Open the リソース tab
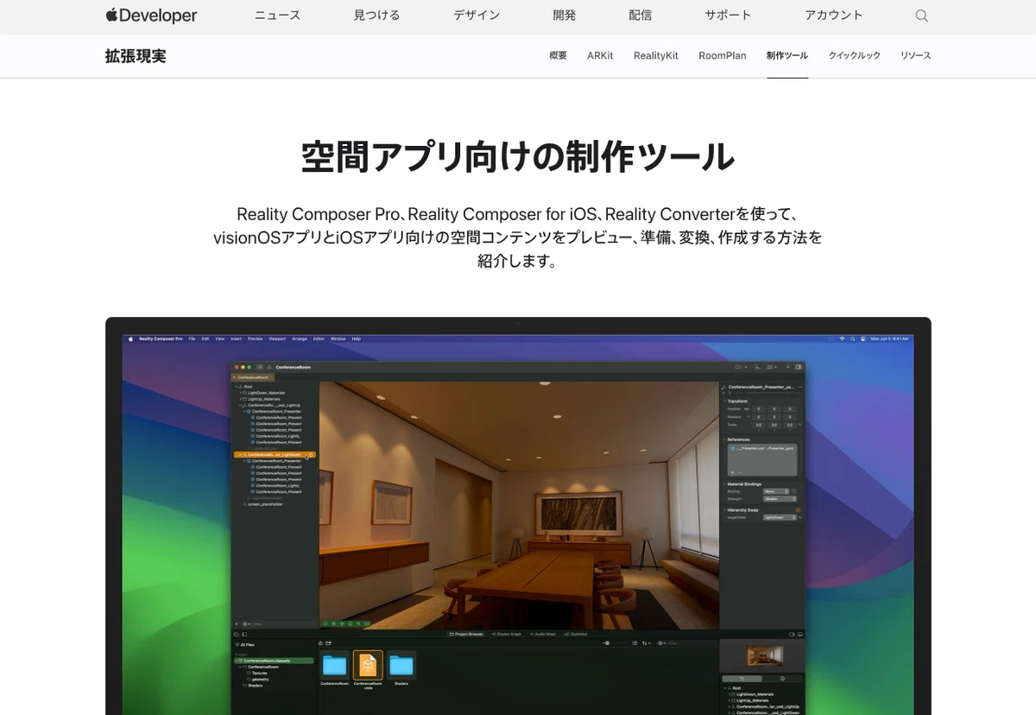The width and height of the screenshot is (1036, 715). (916, 55)
